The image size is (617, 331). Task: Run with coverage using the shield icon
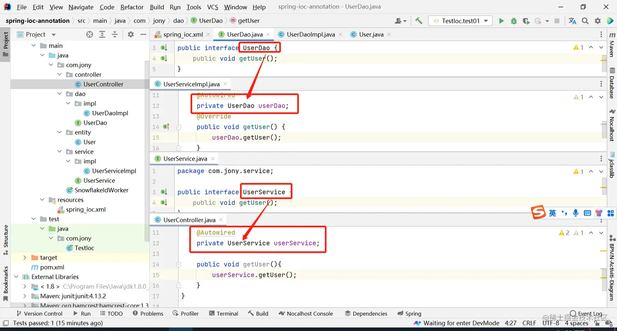(x=526, y=21)
